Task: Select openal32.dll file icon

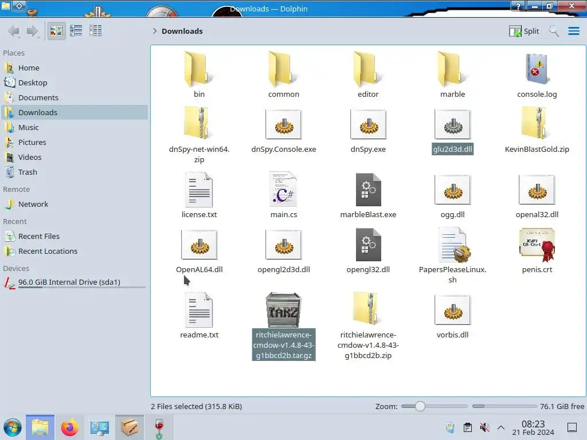Action: (537, 190)
